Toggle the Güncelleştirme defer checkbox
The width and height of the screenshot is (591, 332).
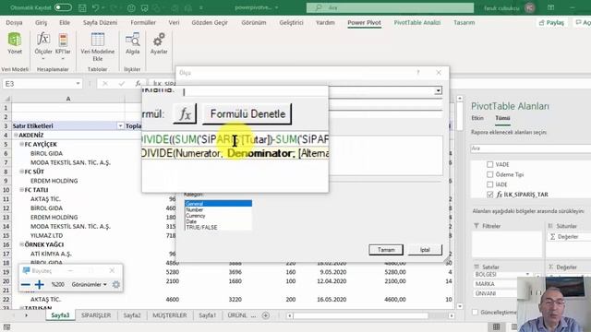(x=475, y=313)
